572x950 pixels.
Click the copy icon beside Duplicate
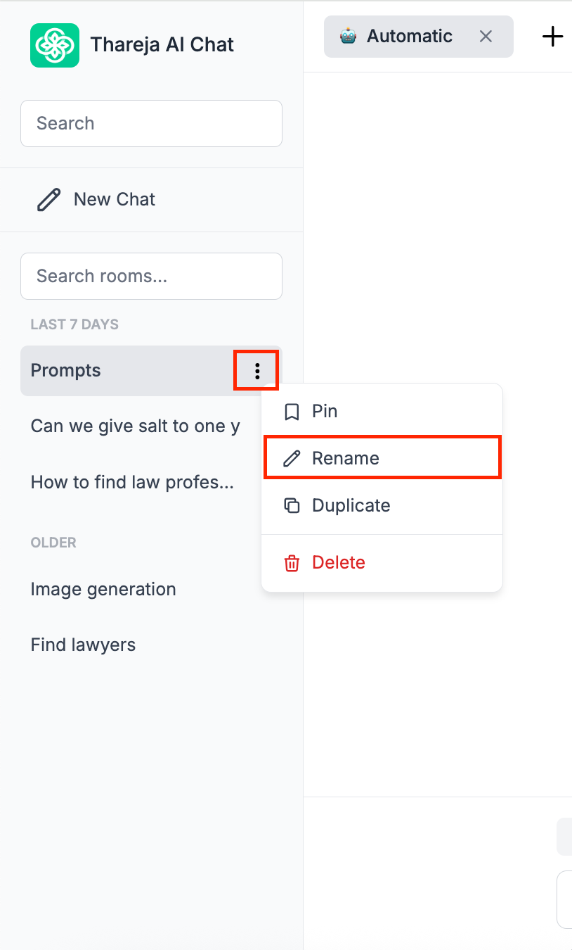(x=292, y=505)
